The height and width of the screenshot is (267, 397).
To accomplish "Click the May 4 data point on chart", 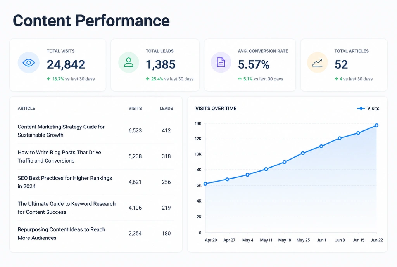I will [x=247, y=175].
